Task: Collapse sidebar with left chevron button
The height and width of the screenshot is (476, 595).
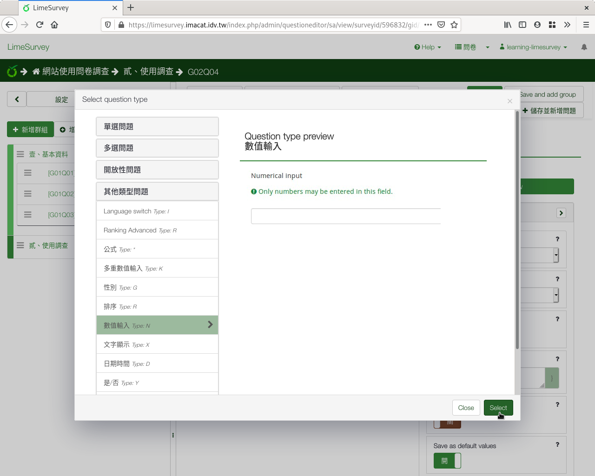Action: pos(17,99)
